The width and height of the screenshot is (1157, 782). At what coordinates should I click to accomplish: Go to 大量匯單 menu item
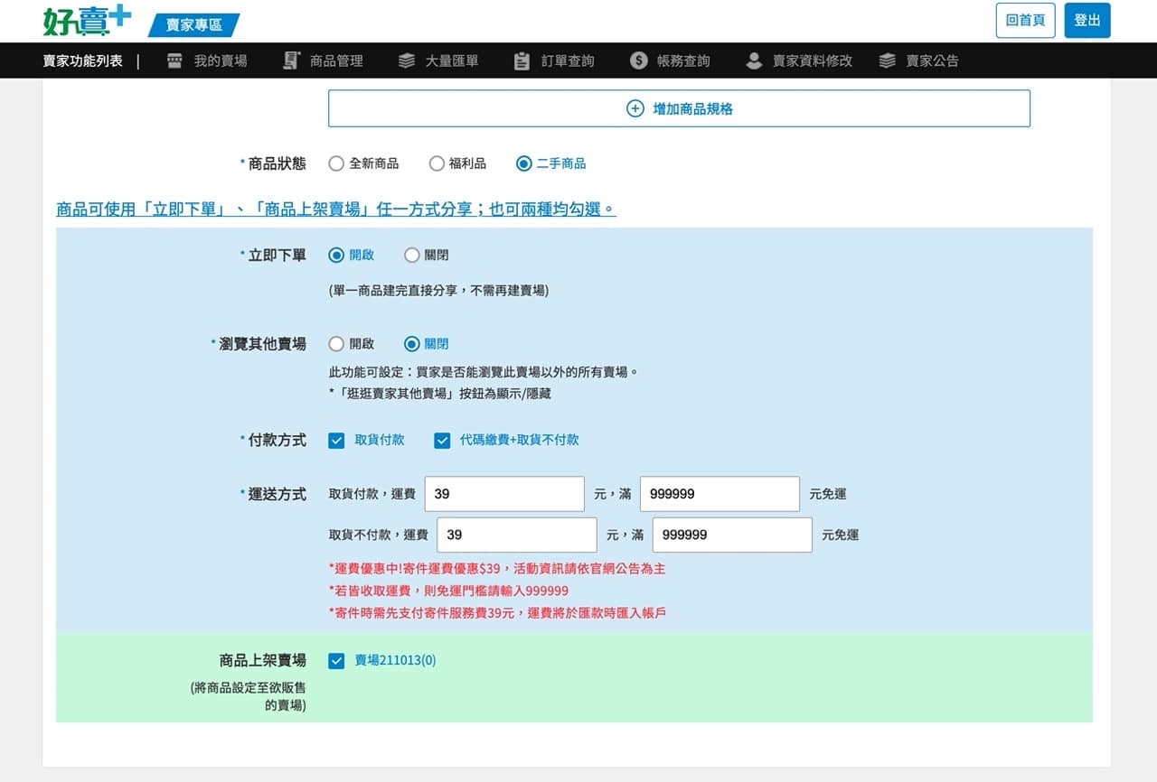pyautogui.click(x=452, y=61)
